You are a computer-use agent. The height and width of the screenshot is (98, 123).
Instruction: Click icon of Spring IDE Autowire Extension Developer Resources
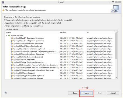click(x=12, y=52)
